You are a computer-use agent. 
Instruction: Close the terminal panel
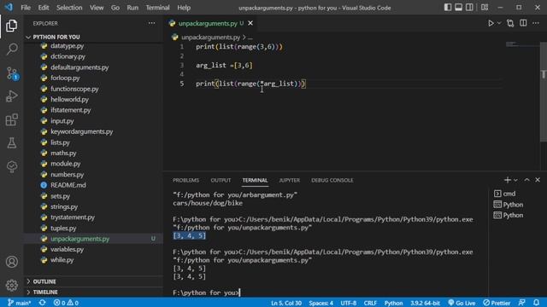click(x=538, y=180)
